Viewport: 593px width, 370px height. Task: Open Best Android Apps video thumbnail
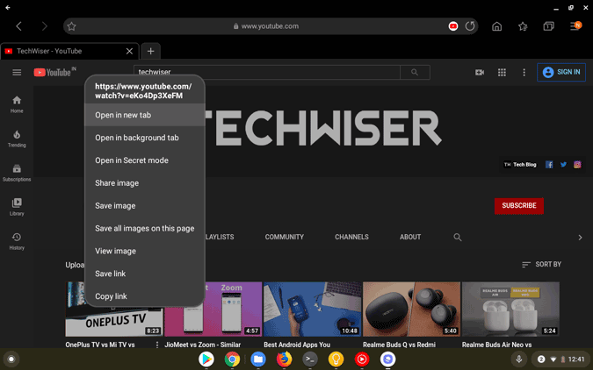point(313,309)
